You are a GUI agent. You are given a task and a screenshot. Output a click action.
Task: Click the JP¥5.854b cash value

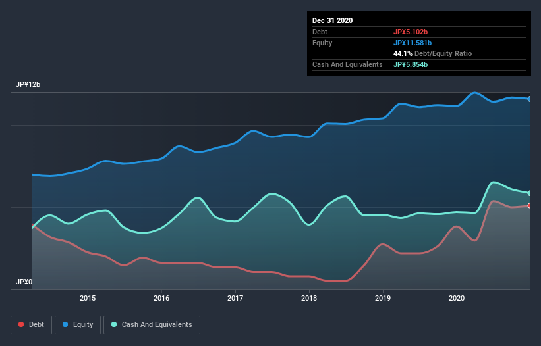pyautogui.click(x=411, y=64)
